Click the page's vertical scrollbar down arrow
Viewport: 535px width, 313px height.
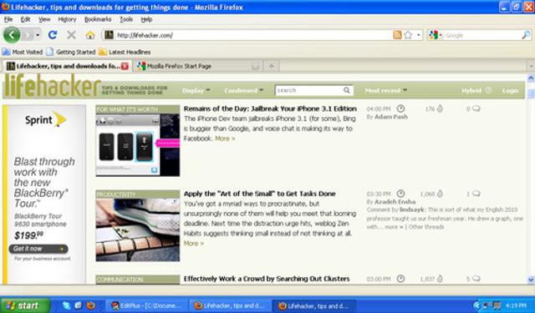(x=531, y=280)
